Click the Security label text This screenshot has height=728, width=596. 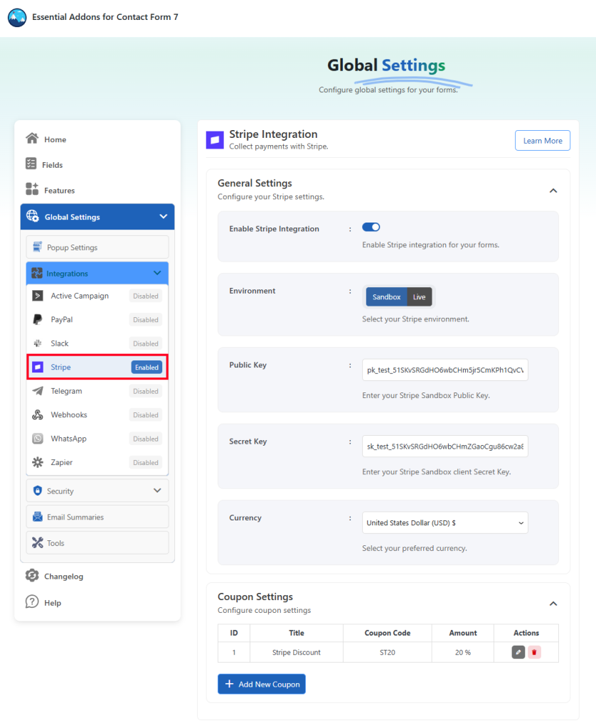(60, 491)
